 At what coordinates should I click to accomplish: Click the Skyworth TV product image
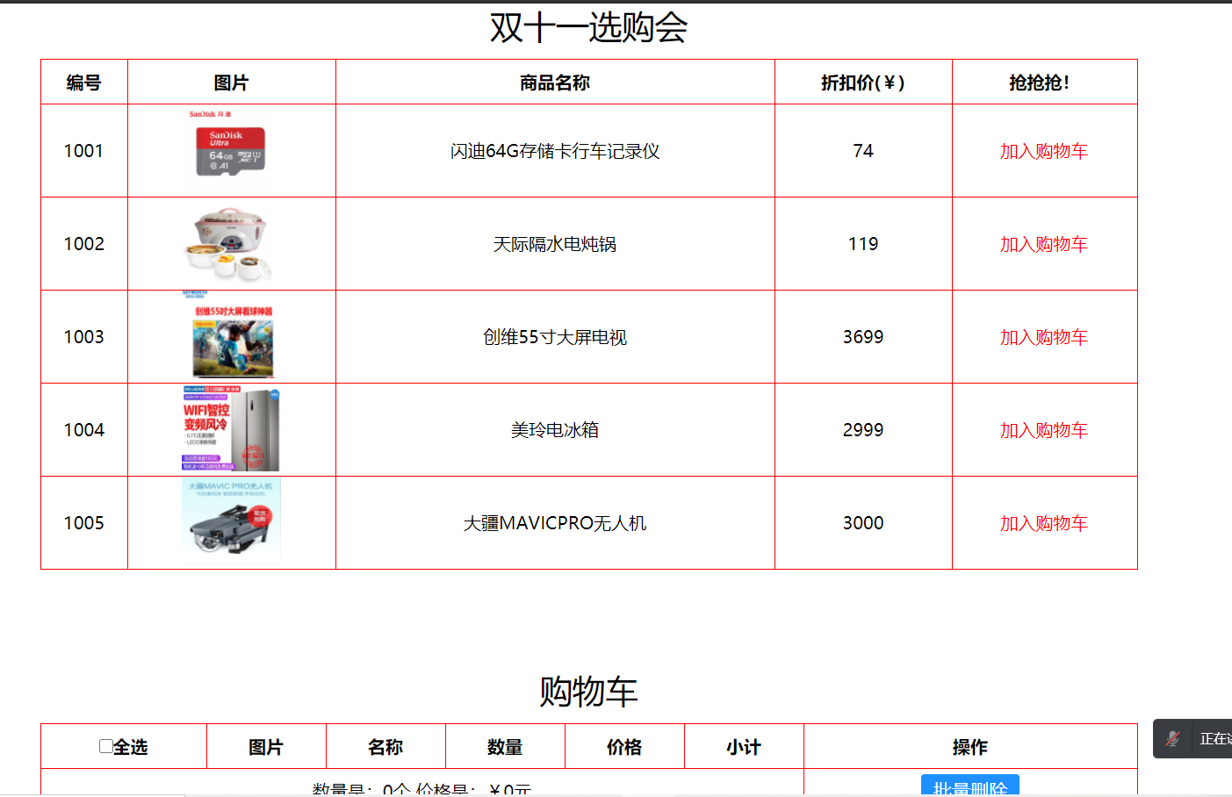tap(232, 337)
